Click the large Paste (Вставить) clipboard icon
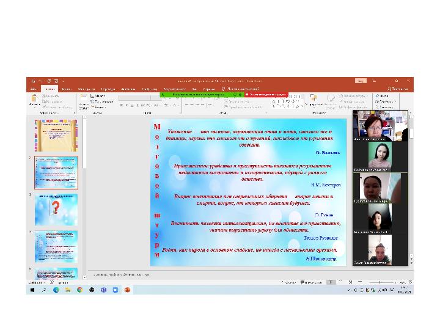440x330 pixels. (x=34, y=100)
